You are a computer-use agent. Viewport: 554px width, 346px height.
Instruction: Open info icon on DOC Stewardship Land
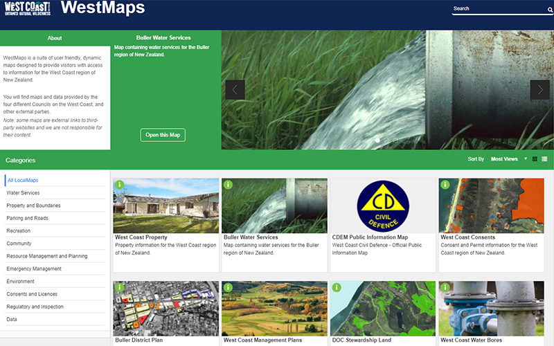[337, 287]
